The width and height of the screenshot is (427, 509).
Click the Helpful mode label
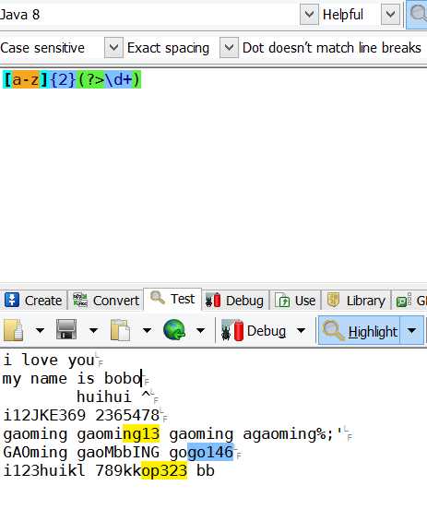pyautogui.click(x=343, y=15)
